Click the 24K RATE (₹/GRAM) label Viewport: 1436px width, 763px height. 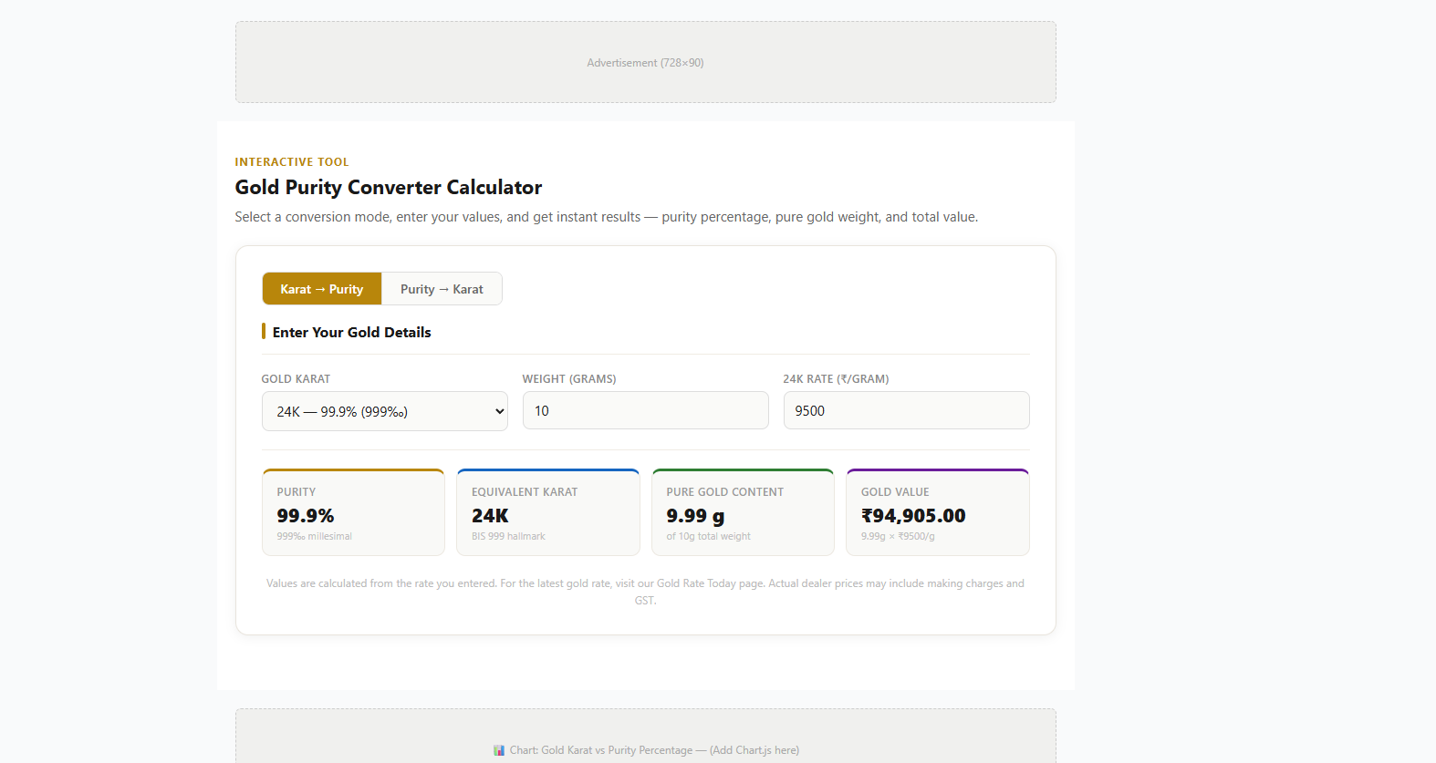(x=836, y=379)
